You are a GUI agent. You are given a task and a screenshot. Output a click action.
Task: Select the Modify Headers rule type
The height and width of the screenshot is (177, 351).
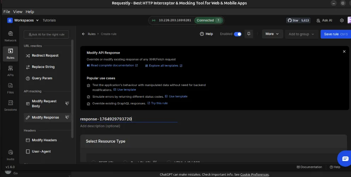click(47, 140)
